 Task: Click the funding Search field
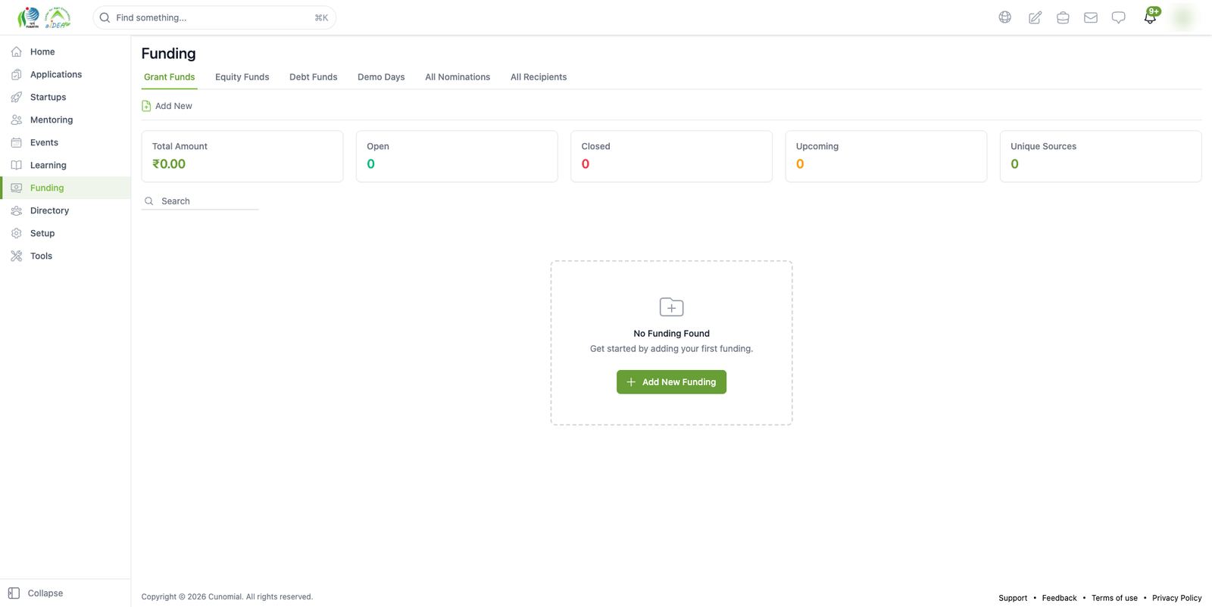tap(200, 201)
